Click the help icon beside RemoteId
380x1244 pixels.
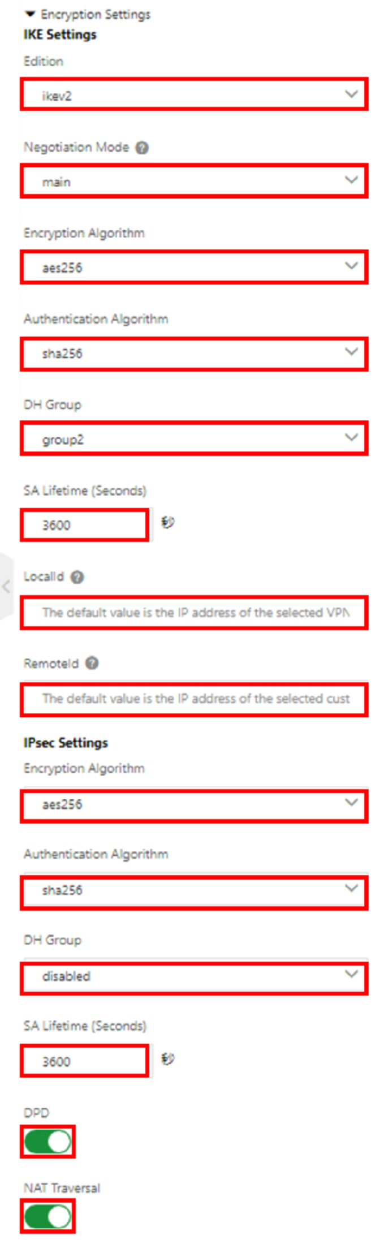pos(92,663)
